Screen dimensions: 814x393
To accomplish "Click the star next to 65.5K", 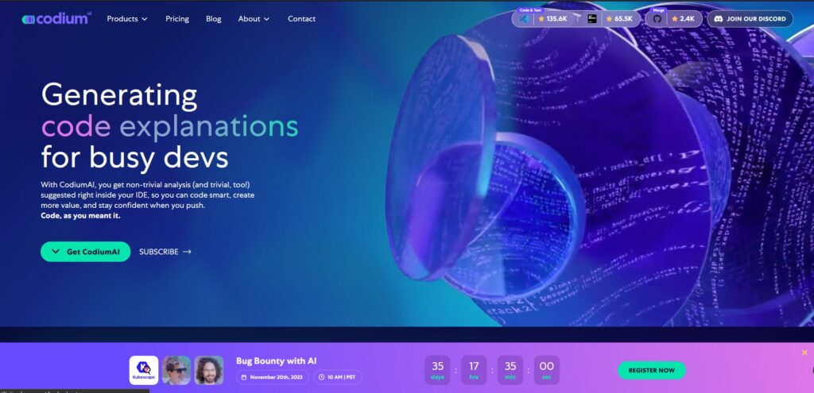I will 610,19.
